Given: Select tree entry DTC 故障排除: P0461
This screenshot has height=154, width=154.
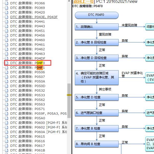Looking at the screenshot, I should [27, 45].
